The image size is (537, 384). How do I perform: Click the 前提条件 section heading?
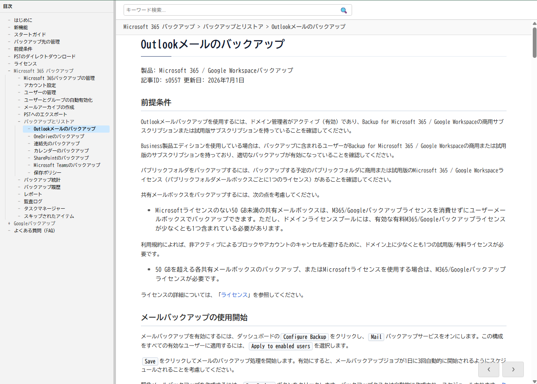click(x=156, y=103)
